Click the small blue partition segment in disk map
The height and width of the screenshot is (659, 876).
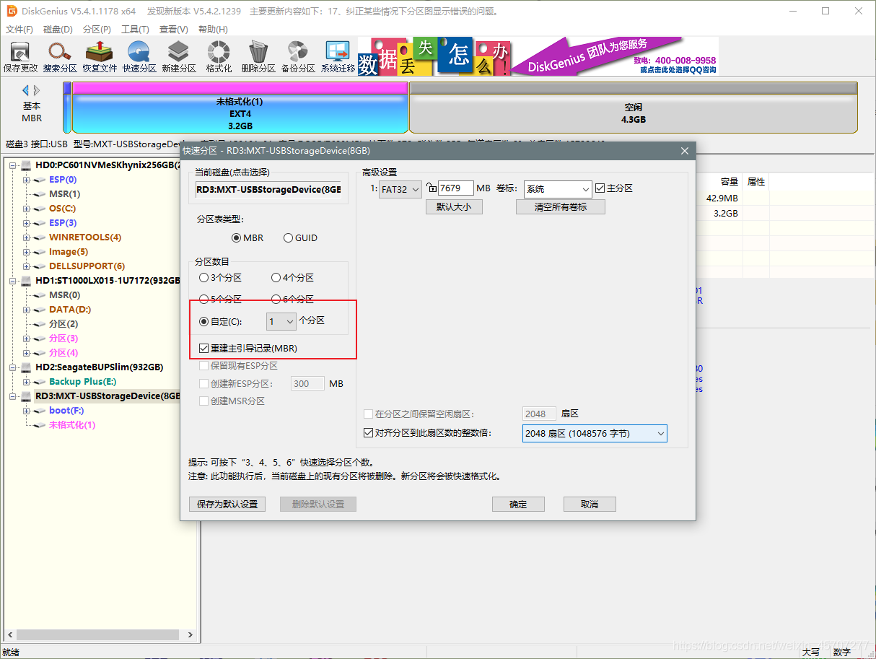pyautogui.click(x=67, y=108)
